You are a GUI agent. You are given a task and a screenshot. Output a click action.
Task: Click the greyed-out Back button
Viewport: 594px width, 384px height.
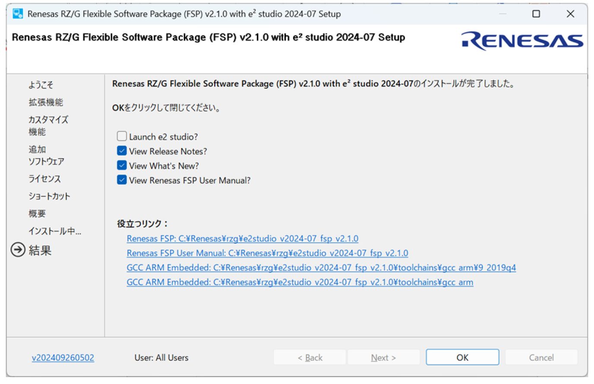[310, 357]
